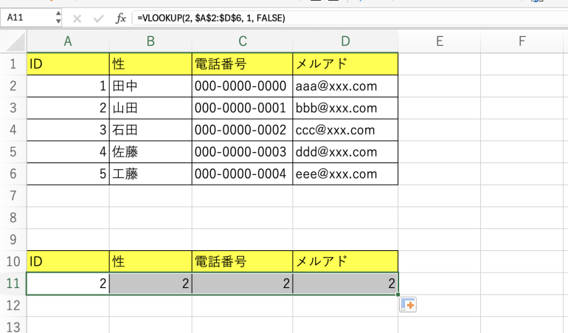
Task: Select column F header
Action: pyautogui.click(x=522, y=41)
